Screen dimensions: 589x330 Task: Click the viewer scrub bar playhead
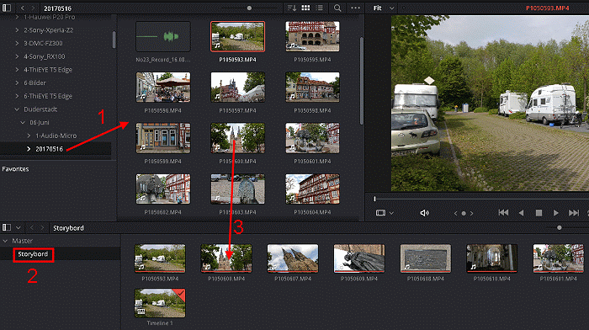(x=374, y=199)
